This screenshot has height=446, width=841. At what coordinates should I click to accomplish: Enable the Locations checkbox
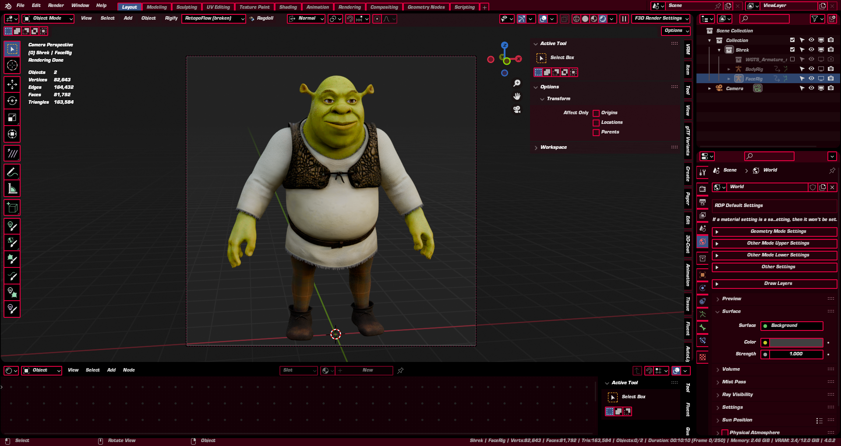tap(596, 123)
